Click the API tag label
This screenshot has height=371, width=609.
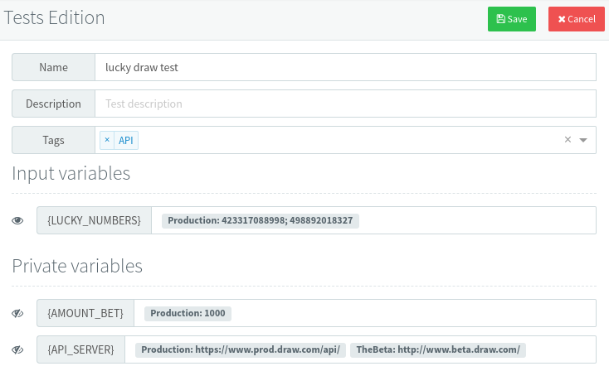click(x=126, y=141)
